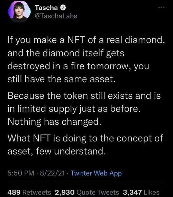Click the 8/22/21 date
This screenshot has height=197, width=173.
tap(52, 173)
